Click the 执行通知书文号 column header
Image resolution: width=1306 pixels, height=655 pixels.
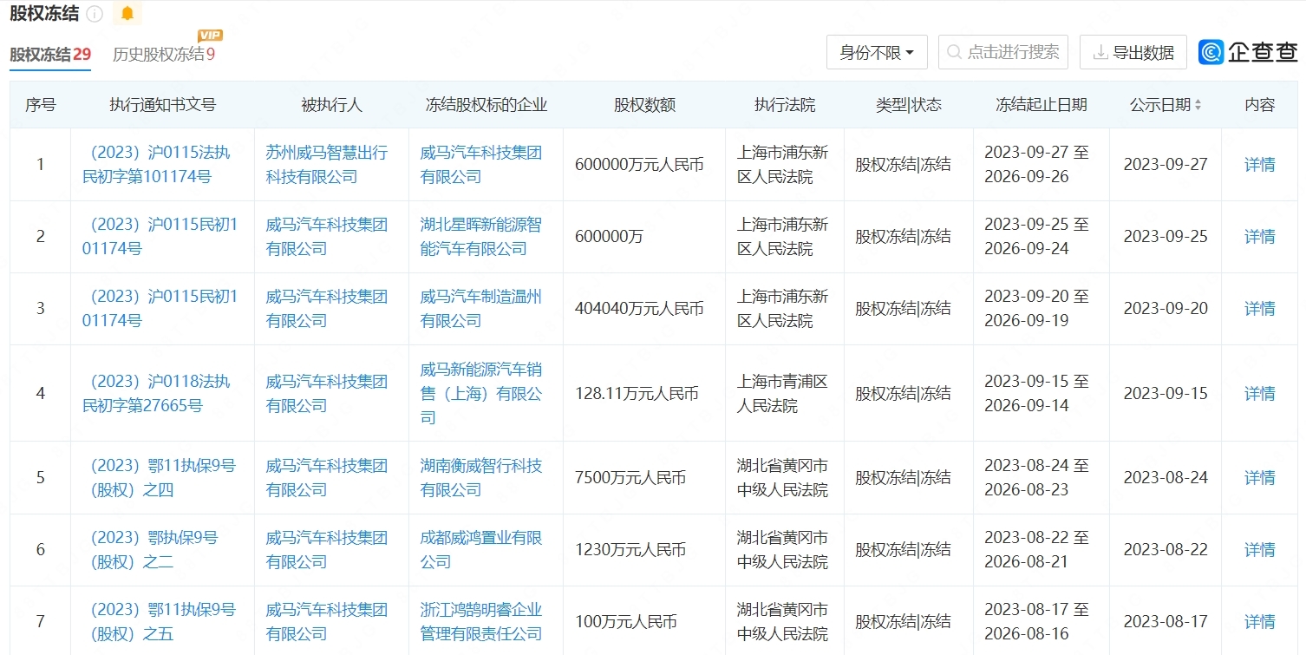coord(162,105)
